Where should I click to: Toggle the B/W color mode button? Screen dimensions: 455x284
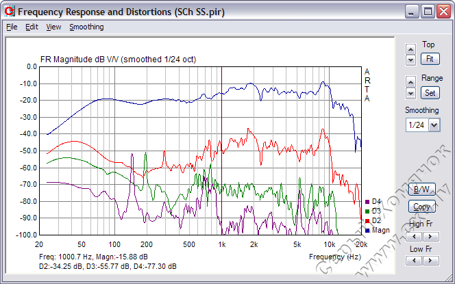pyautogui.click(x=422, y=190)
